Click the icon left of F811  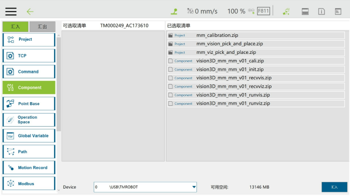pos(251,11)
